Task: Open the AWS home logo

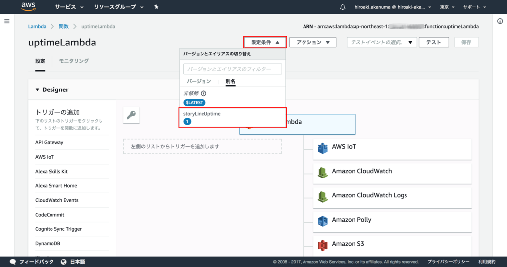Action: pyautogui.click(x=28, y=7)
